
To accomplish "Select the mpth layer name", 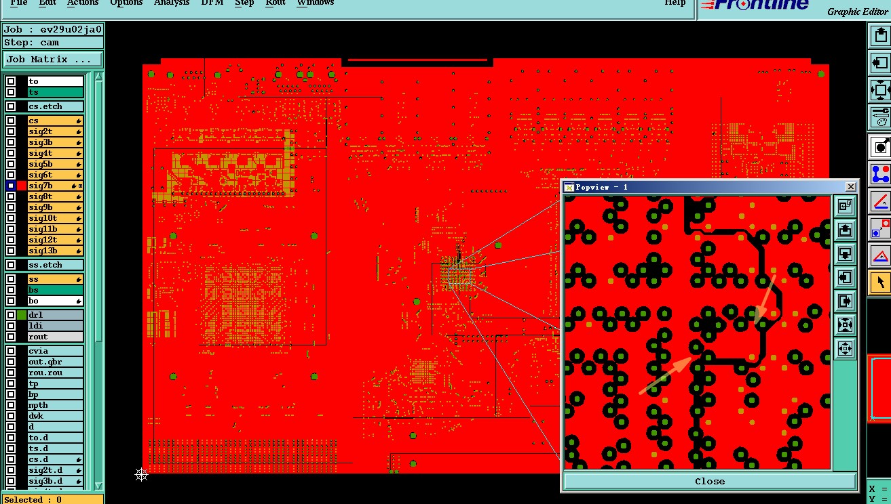I will 55,405.
